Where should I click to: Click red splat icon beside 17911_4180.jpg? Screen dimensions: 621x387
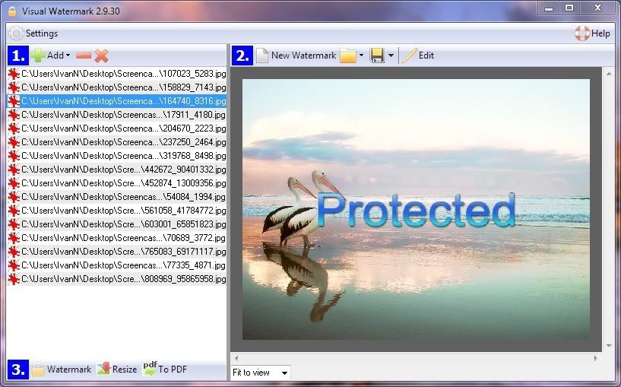tap(14, 115)
